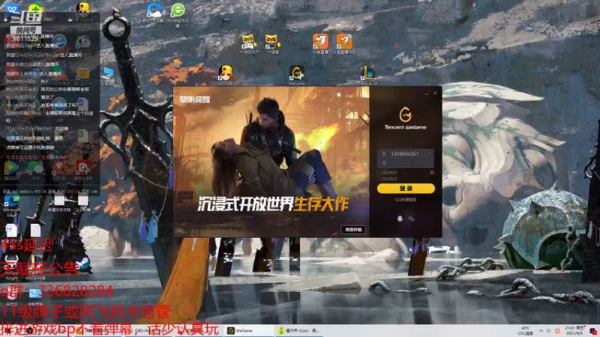The width and height of the screenshot is (600, 337).
Task: Click the Tencent WeGame logo
Action: [405, 118]
